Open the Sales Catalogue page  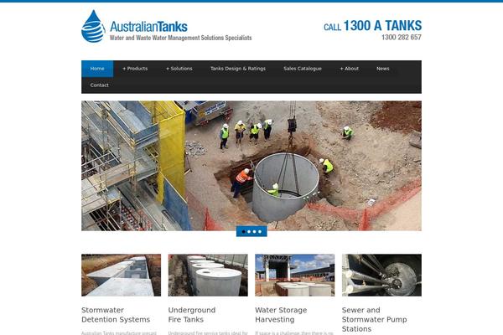click(x=303, y=69)
